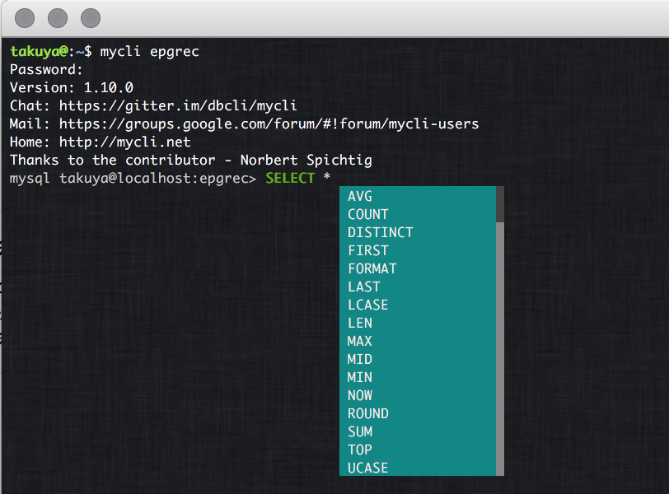The image size is (669, 494).
Task: Click the third gray window control button
Action: tap(91, 18)
